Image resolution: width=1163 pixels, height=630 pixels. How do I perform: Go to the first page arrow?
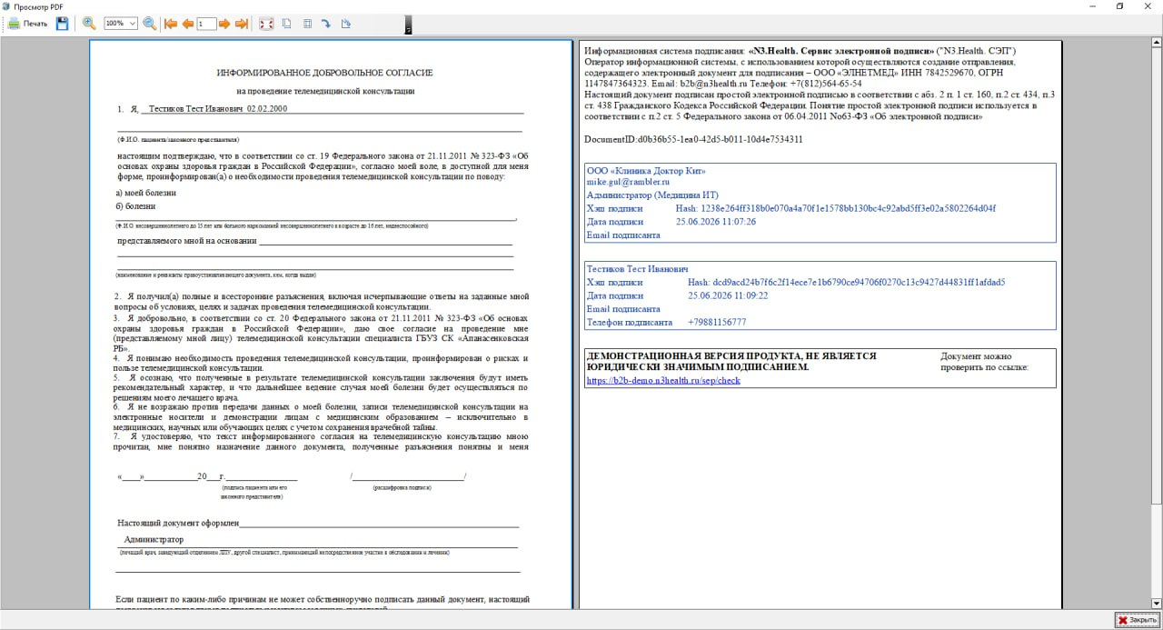[x=170, y=24]
